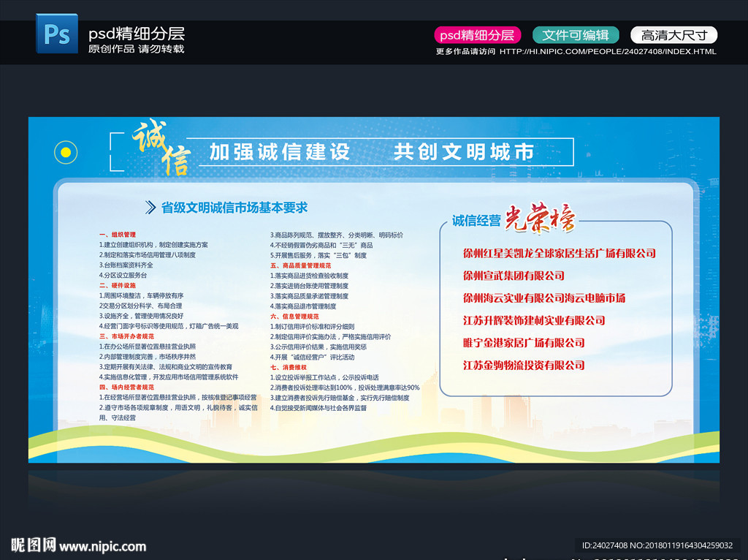Click the line '1.设立投诉举报工作站点，公示投诉电话'
Screen dimensions: 748x560
[324, 378]
